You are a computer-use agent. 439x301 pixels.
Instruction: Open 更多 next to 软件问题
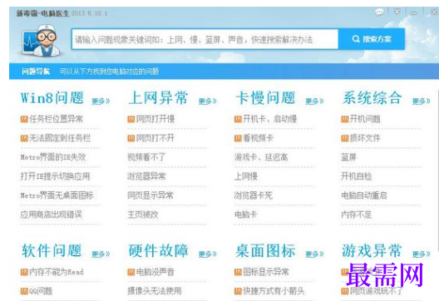point(101,254)
